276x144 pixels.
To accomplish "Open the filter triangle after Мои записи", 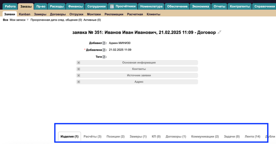I will (x=27, y=20).
